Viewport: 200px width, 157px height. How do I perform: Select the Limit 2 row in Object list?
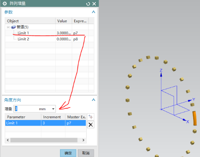click(x=49, y=39)
